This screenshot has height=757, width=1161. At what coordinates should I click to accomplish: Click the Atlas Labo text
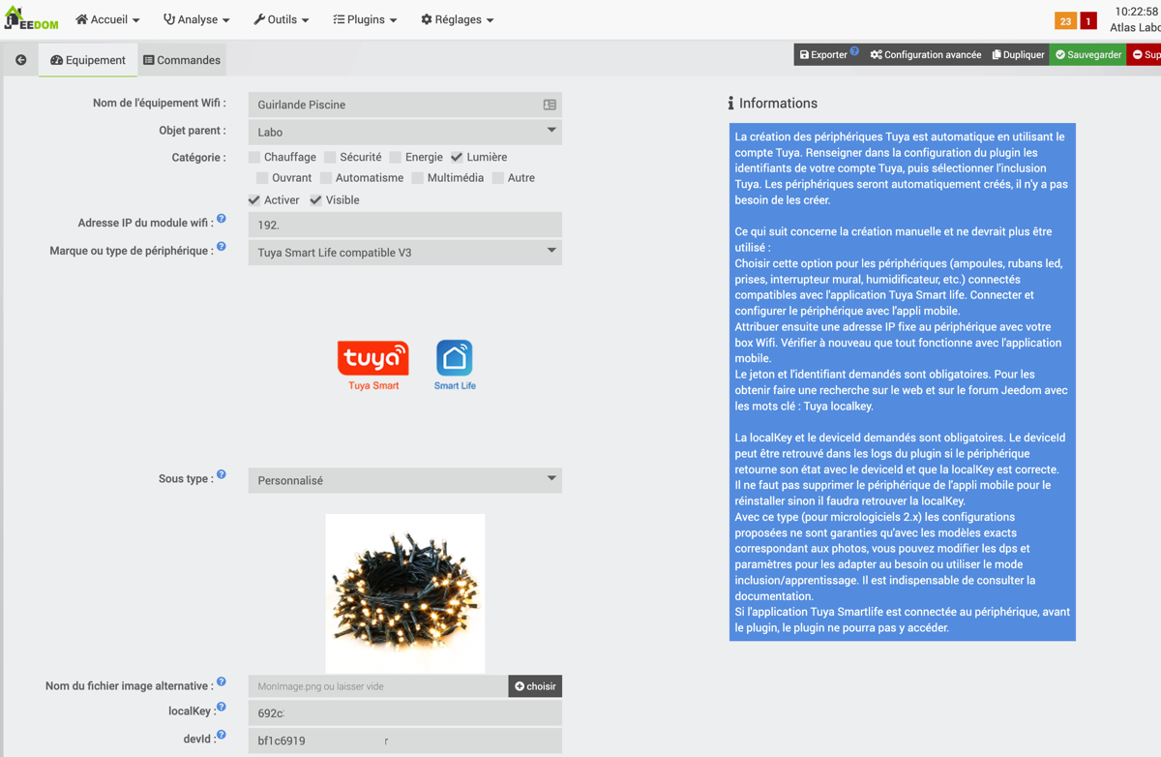(1135, 28)
